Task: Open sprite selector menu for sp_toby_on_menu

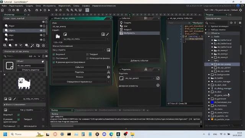Action: pyautogui.click(x=107, y=39)
